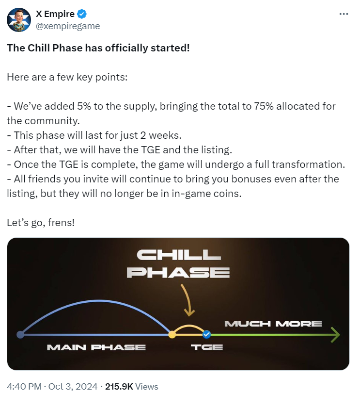Click the X Empire profile avatar
Screen dimensions: 359x393
(18, 18)
